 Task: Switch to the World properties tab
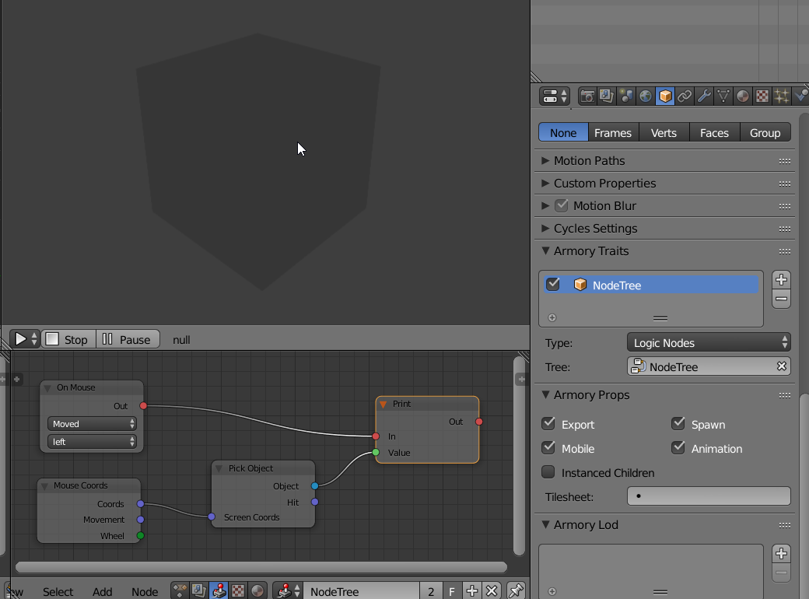pos(646,96)
